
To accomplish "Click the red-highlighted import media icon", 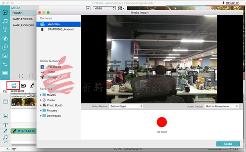I will coord(14,85).
